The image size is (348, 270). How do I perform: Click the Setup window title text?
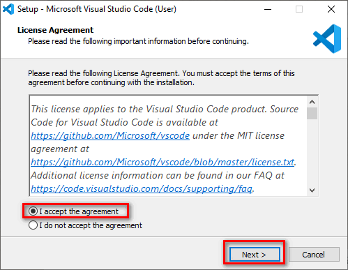click(x=97, y=9)
